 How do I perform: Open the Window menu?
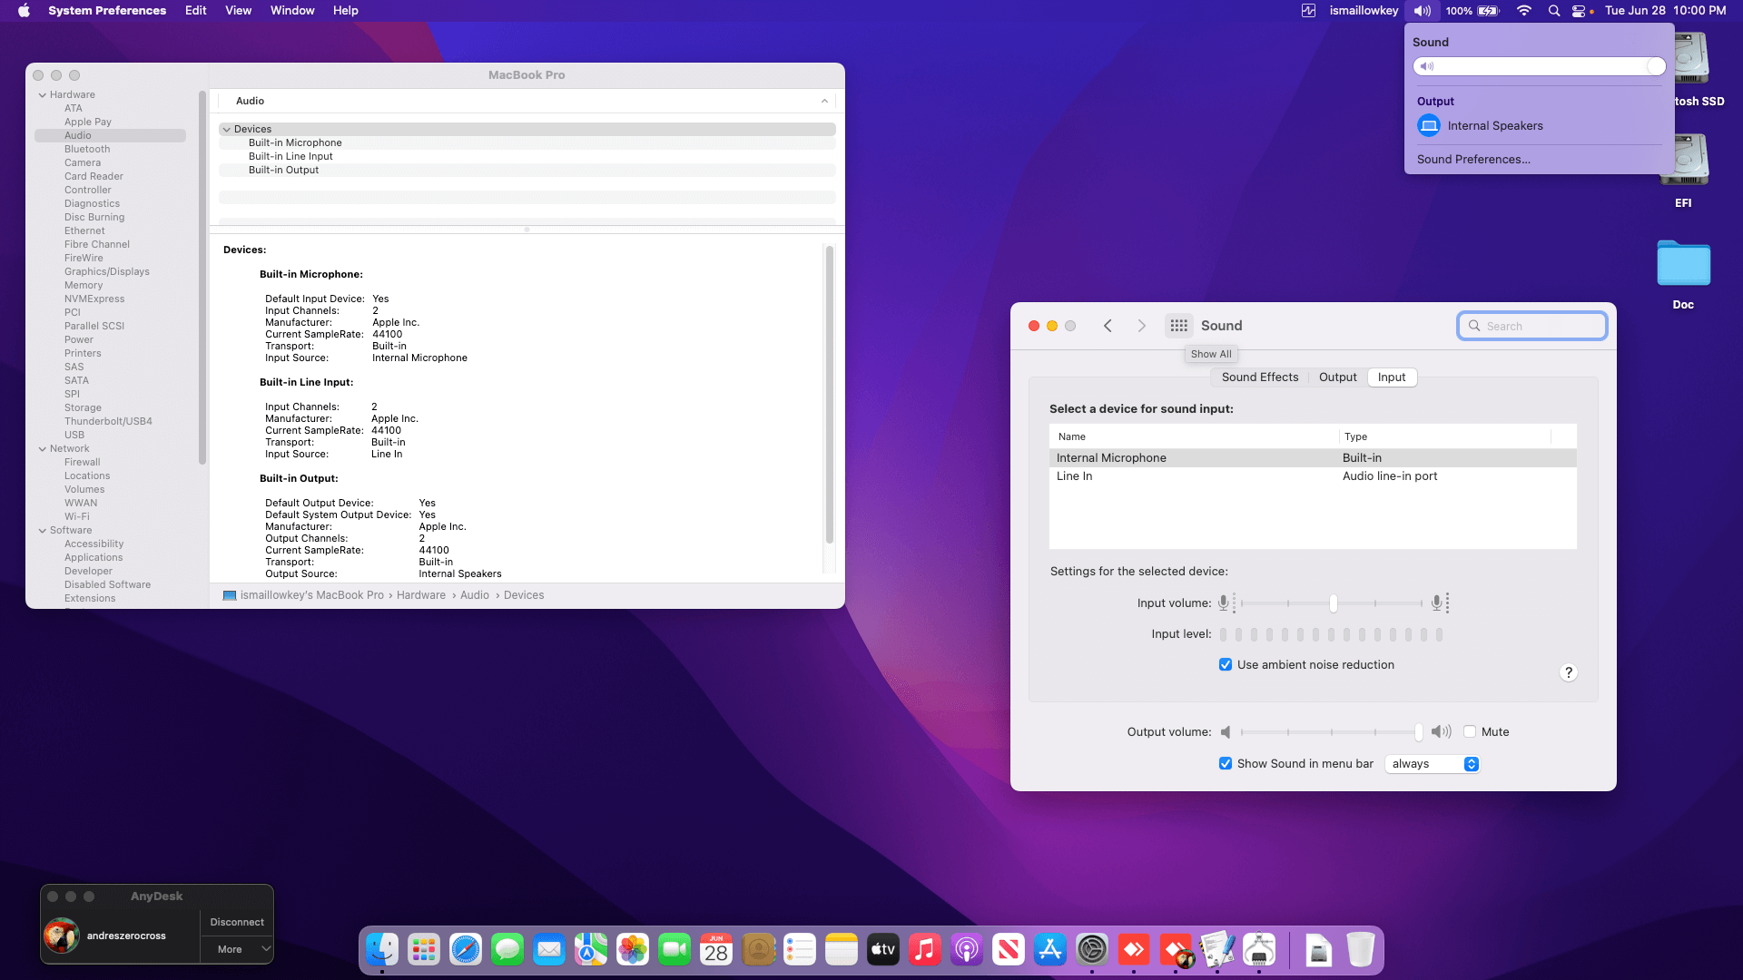[x=292, y=11]
